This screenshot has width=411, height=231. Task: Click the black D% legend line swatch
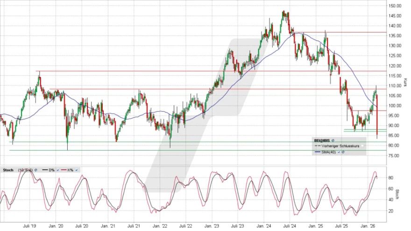[x=45, y=170]
